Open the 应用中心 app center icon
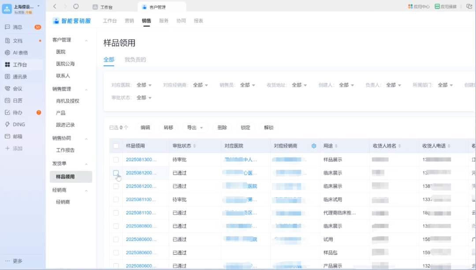Screen dimensions: 476x270 410,6
